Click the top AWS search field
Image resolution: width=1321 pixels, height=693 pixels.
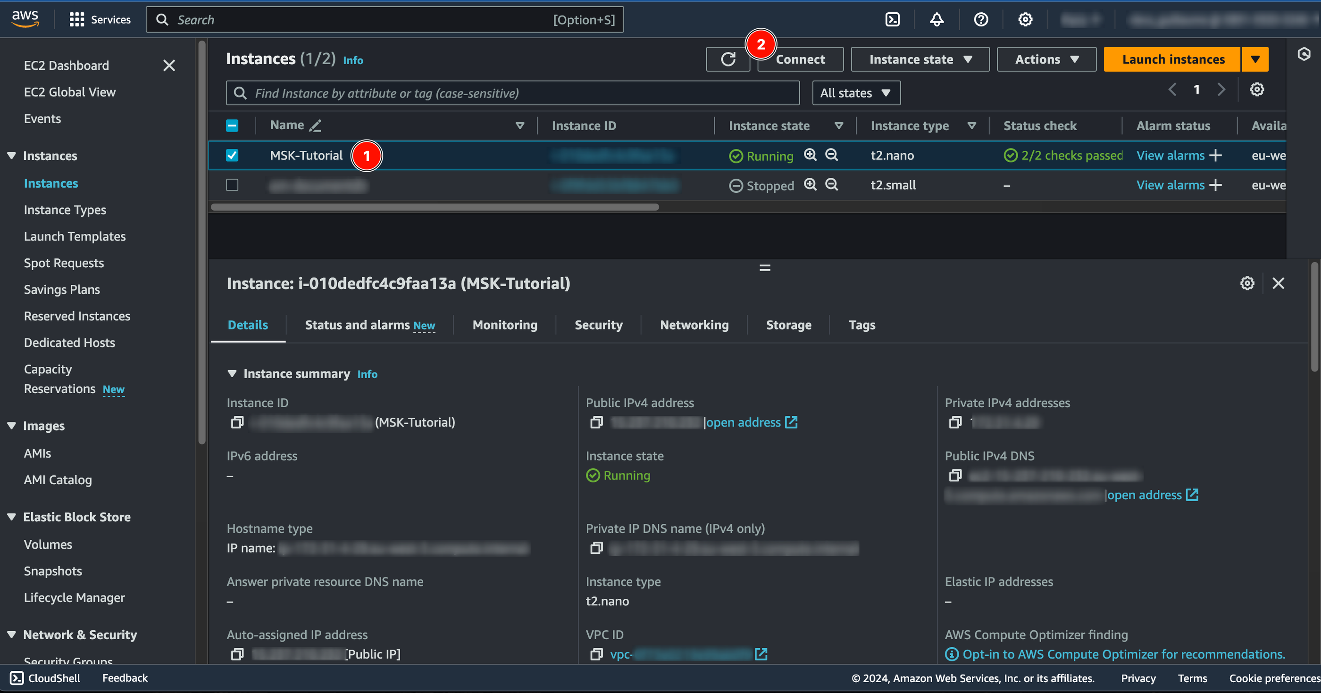385,19
